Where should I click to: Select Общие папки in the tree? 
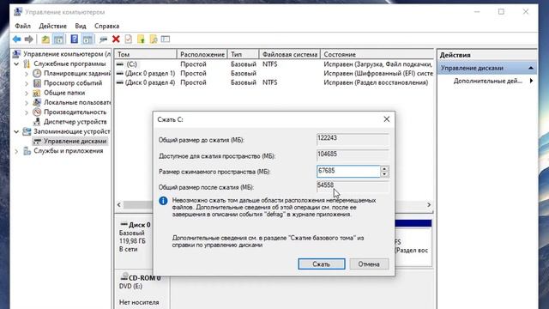[64, 93]
